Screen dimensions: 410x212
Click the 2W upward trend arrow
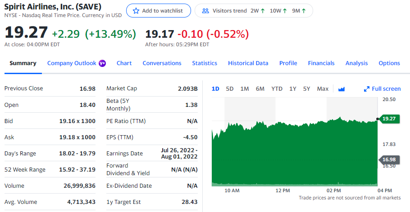tap(263, 11)
